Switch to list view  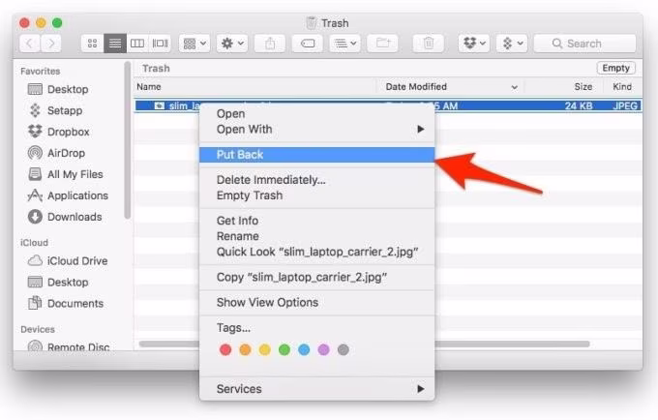[115, 44]
